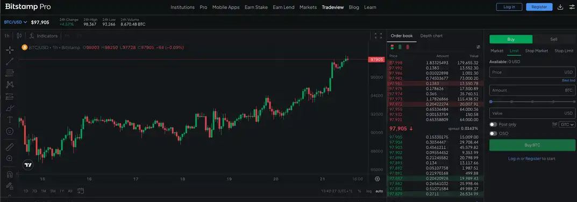
Task: Click the Register button
Action: point(539,7)
